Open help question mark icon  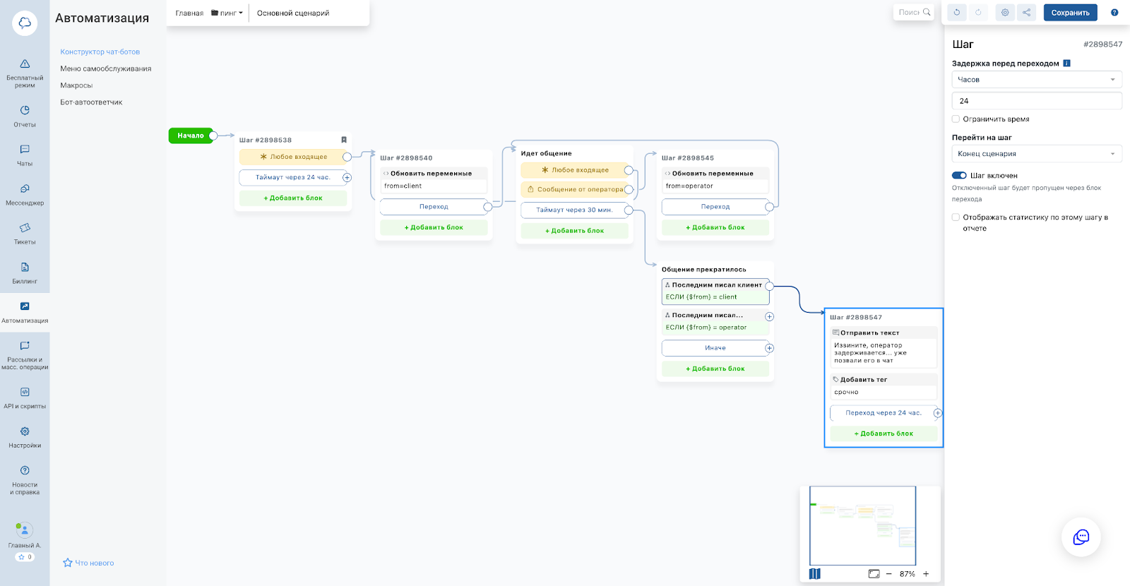1114,13
